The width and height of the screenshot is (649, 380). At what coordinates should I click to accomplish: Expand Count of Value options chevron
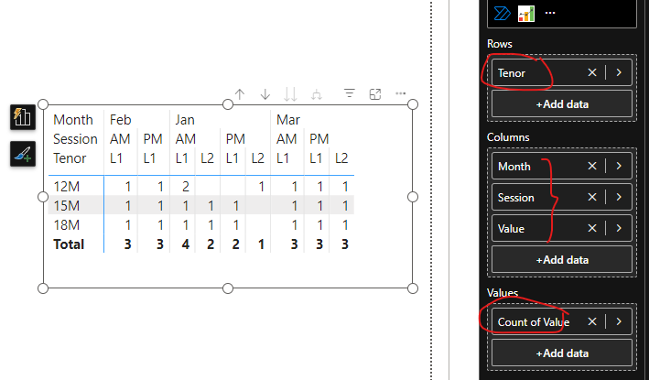[619, 321]
